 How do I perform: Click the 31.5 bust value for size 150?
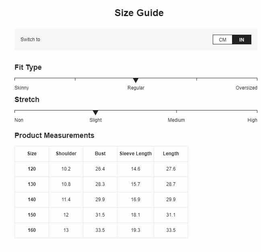[x=100, y=215]
